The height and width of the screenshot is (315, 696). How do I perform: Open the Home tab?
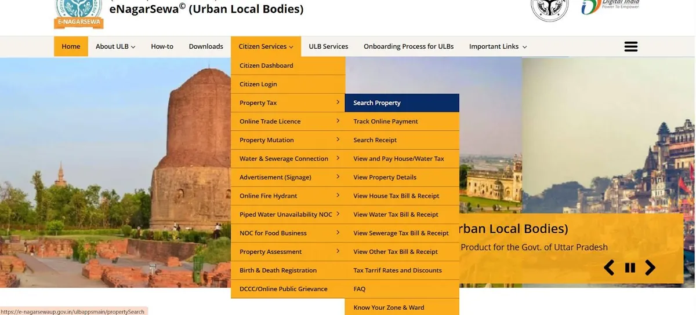(71, 46)
